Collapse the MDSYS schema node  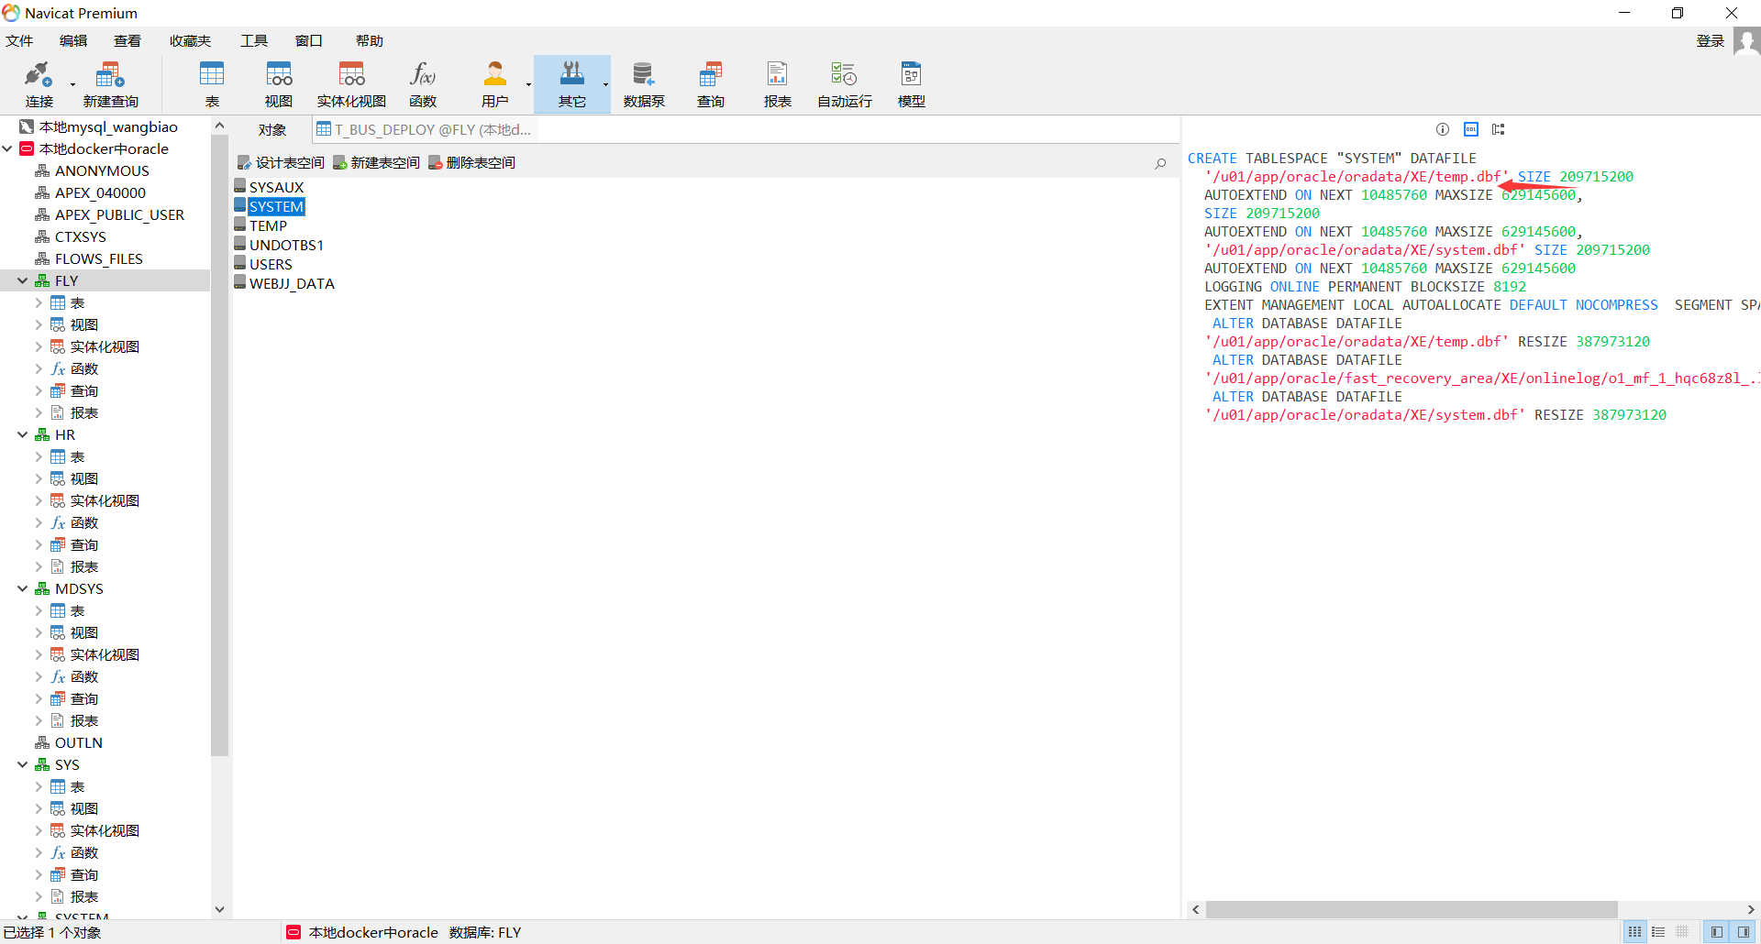click(22, 588)
